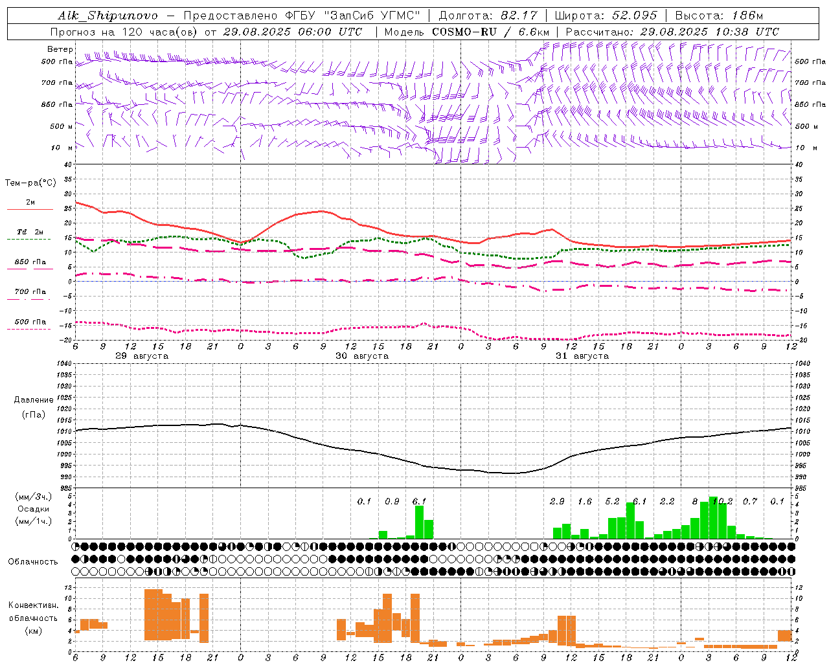Image resolution: width=829 pixels, height=663 pixels.
Task: Select the provider text ФГБУ "ЗапСиб УГМС"
Action: pyautogui.click(x=352, y=16)
